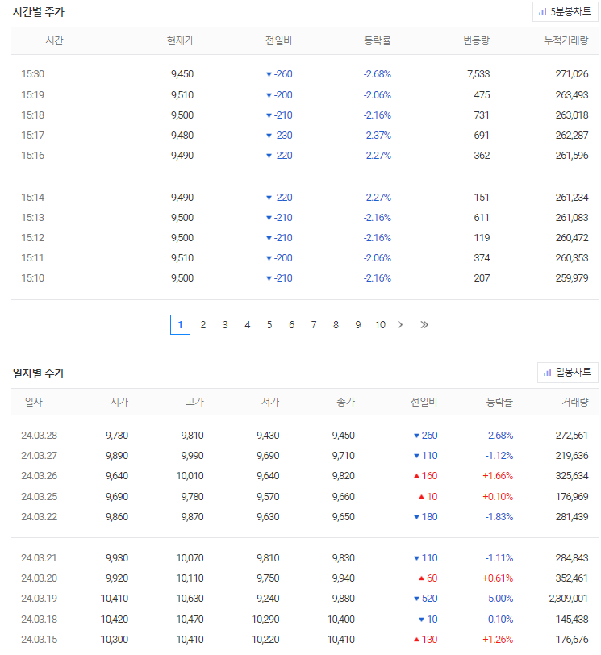
Task: Click the 10,630 high on 24.03.19
Action: [190, 599]
